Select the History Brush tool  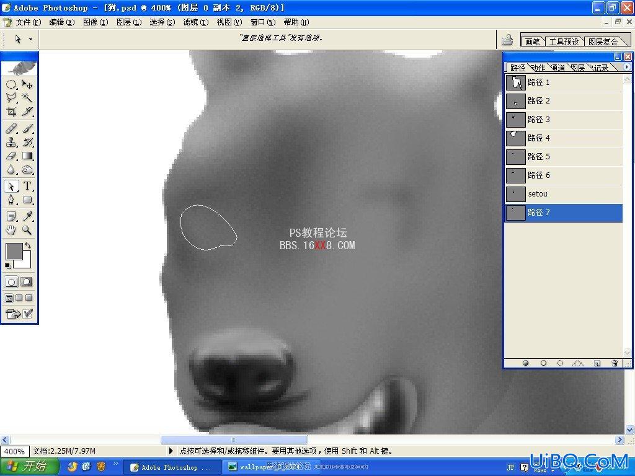tap(27, 142)
